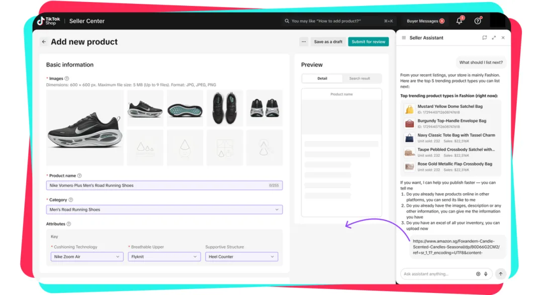The width and height of the screenshot is (543, 295).
Task: Click the Product name input field
Action: (x=156, y=186)
